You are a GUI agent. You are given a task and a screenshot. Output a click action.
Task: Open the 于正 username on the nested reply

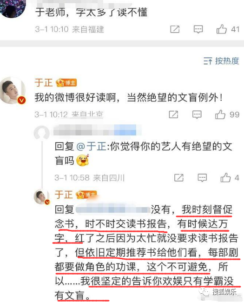64,195
